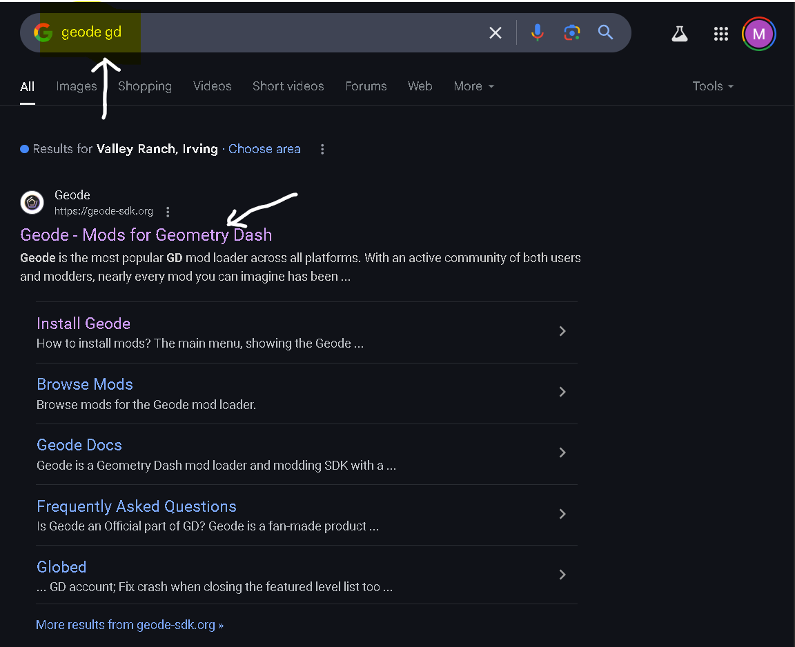This screenshot has width=795, height=647.
Task: Open Geode - Mods for Geometry Dash result
Action: point(146,235)
